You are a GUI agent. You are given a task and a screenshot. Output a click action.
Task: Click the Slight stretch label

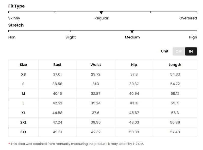[71, 37]
